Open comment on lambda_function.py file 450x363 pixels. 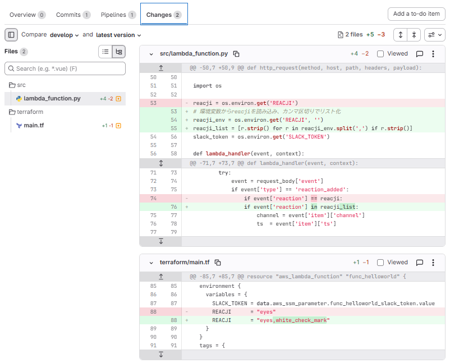pyautogui.click(x=419, y=54)
